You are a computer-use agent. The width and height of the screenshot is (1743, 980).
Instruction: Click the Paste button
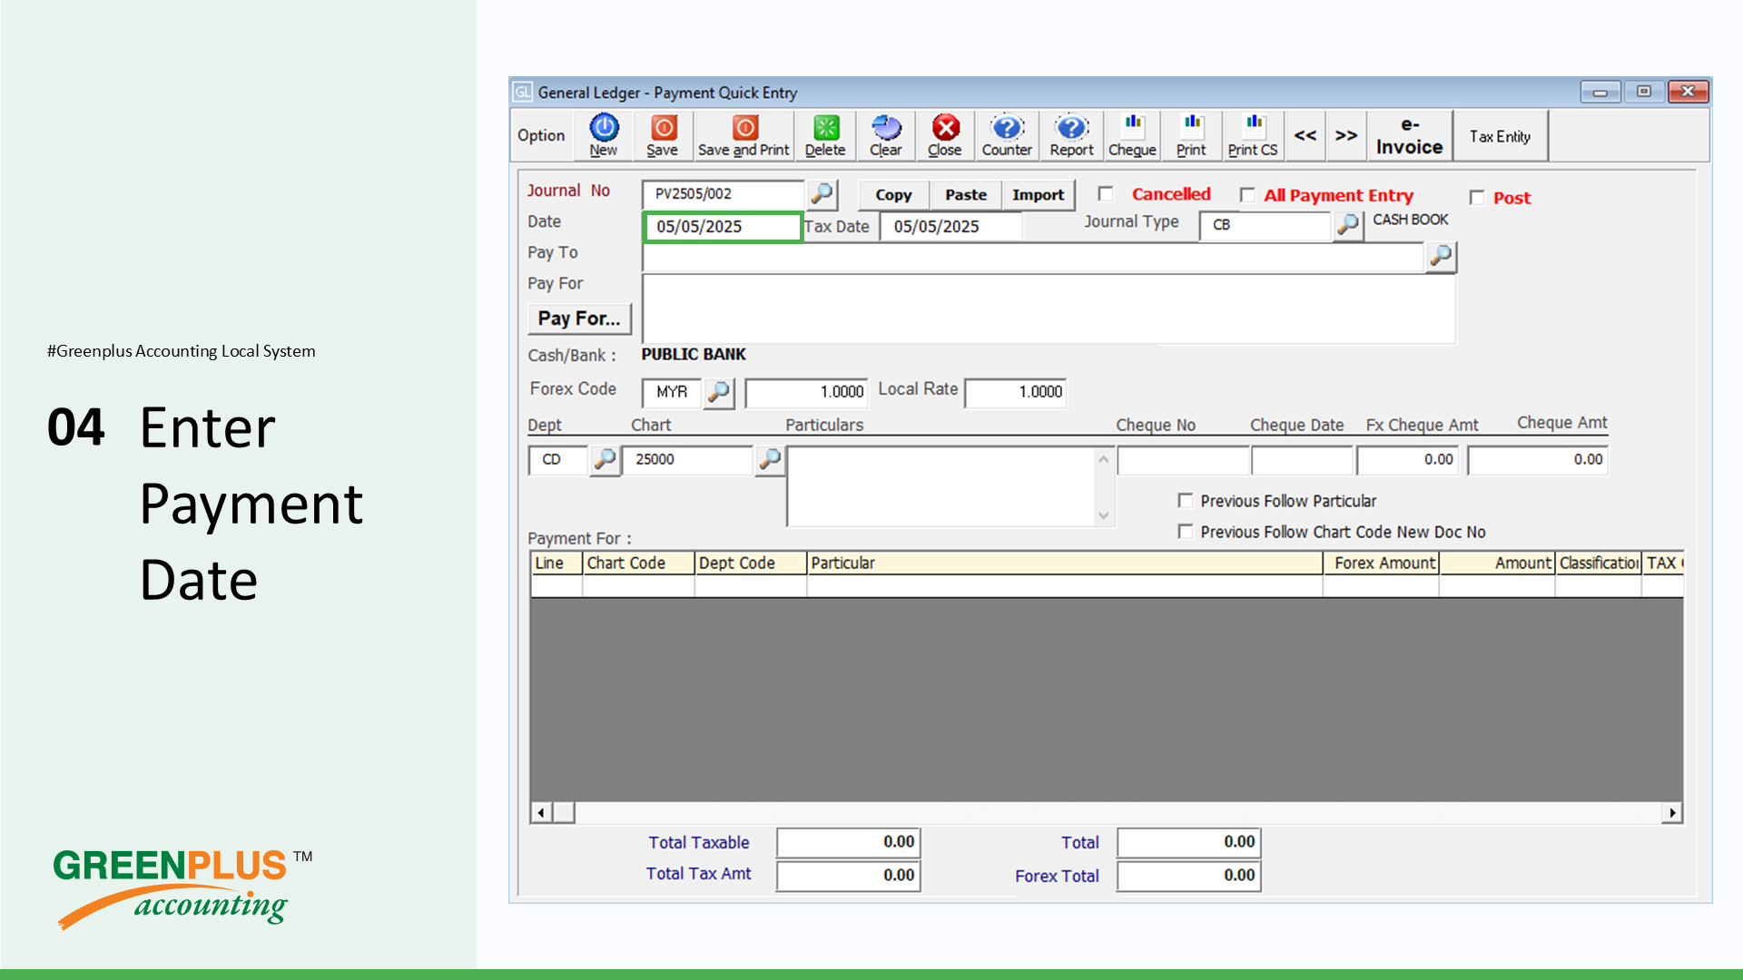(965, 195)
